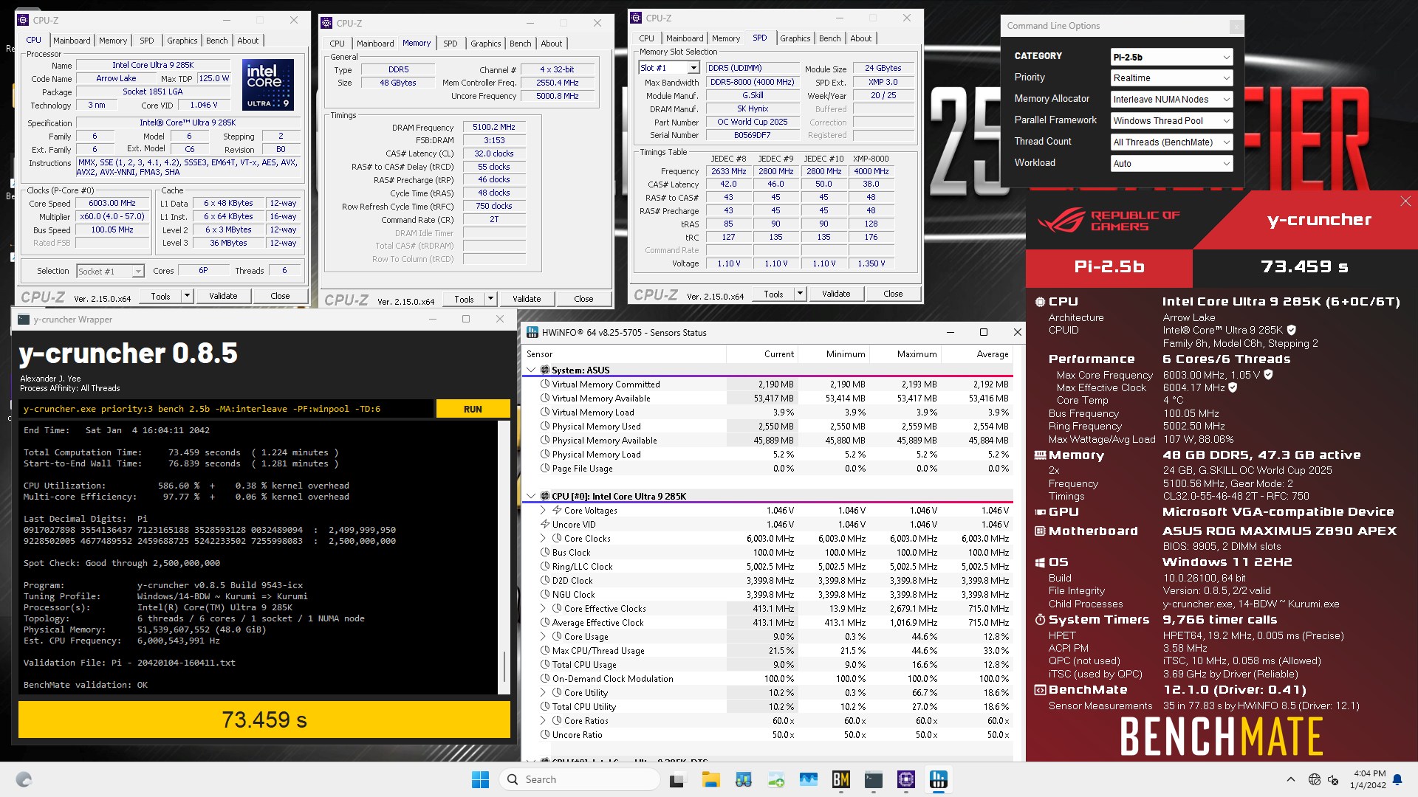Screen dimensions: 1418x797
Task: Show hidden system tray icons
Action: point(1290,779)
